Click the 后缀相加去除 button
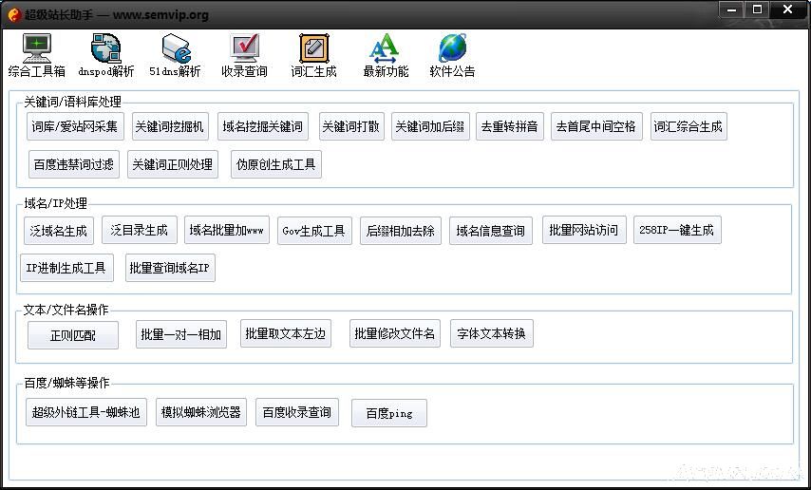This screenshot has width=811, height=490. point(401,231)
